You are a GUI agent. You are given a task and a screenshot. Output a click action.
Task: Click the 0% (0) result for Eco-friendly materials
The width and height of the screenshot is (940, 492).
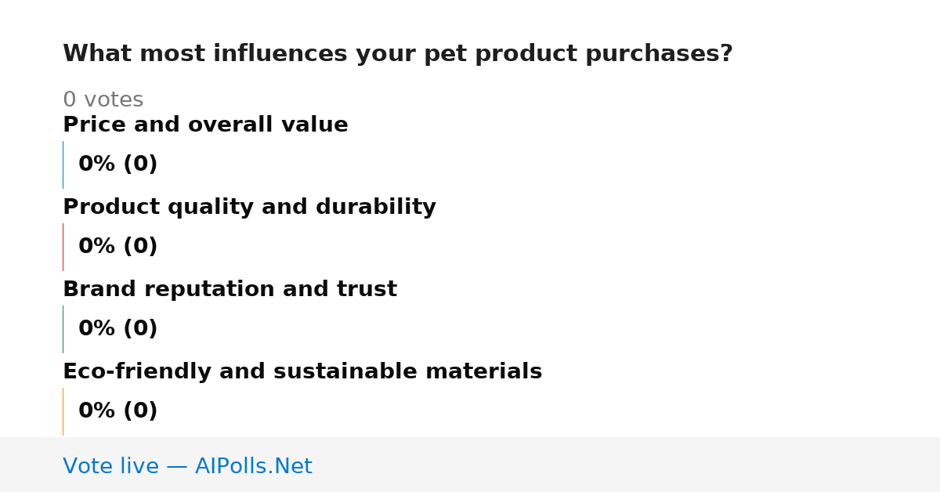tap(117, 411)
